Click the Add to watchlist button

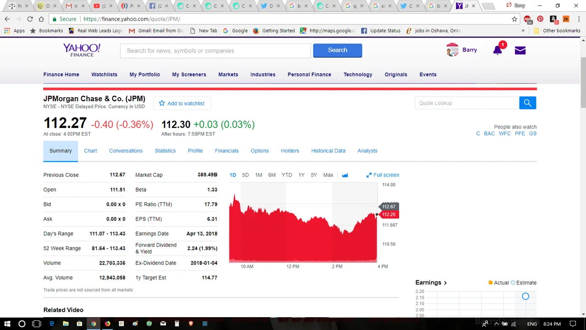pos(182,103)
